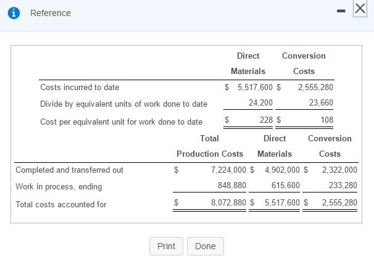374x261 pixels.
Task: Click the 228 cost per unit value
Action: 266,120
